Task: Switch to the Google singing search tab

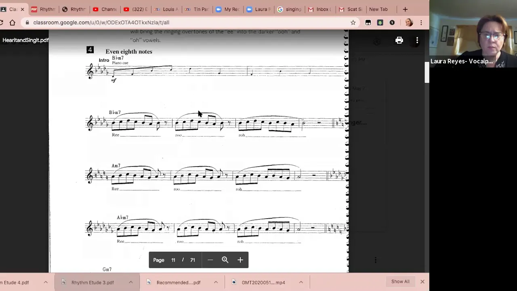Action: pos(289,9)
